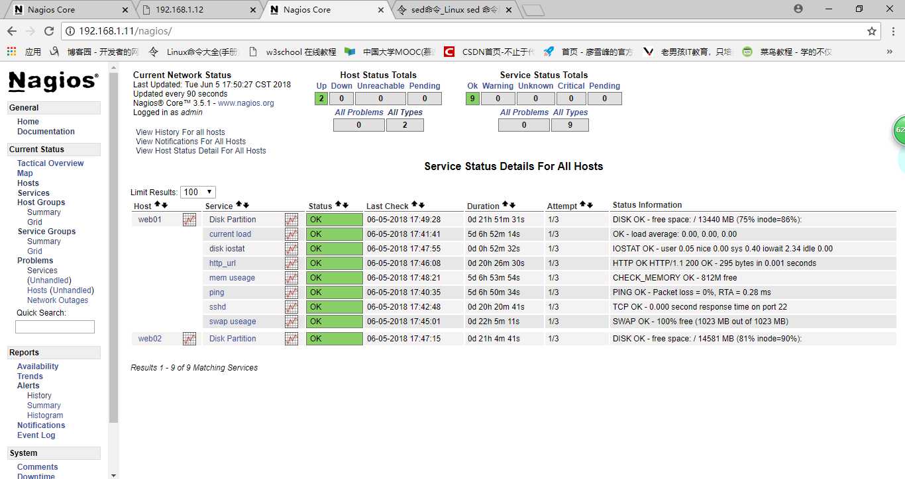Viewport: 905px width, 479px height.
Task: Click the browser back arrow
Action: (x=12, y=31)
